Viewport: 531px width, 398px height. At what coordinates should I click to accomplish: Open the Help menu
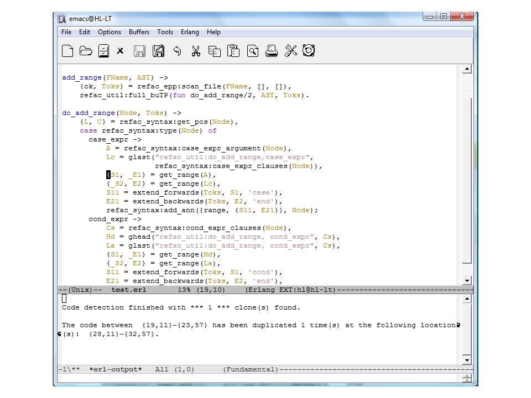click(214, 32)
